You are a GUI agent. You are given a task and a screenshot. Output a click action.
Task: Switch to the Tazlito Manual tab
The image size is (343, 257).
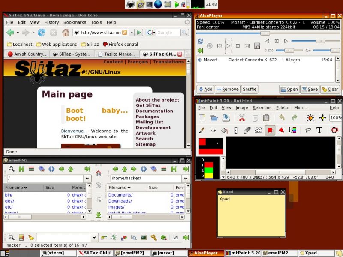[117, 54]
